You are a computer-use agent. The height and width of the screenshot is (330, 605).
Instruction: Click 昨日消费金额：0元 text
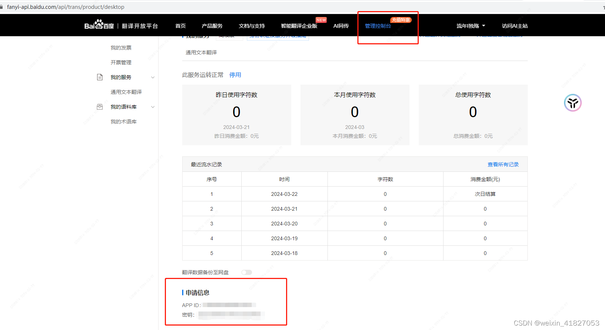coord(237,136)
